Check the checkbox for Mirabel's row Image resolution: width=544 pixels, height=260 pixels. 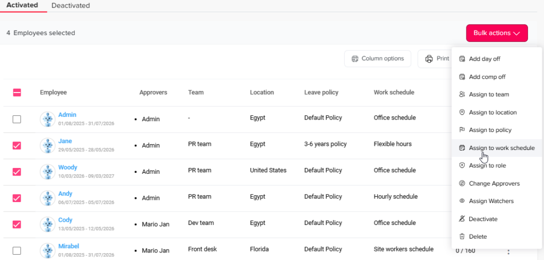pyautogui.click(x=16, y=250)
